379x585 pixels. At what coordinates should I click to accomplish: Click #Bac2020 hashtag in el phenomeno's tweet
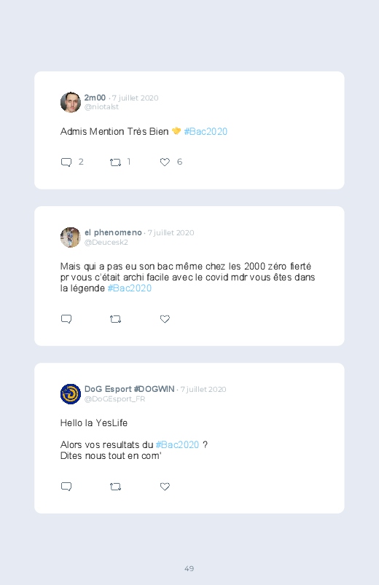130,288
